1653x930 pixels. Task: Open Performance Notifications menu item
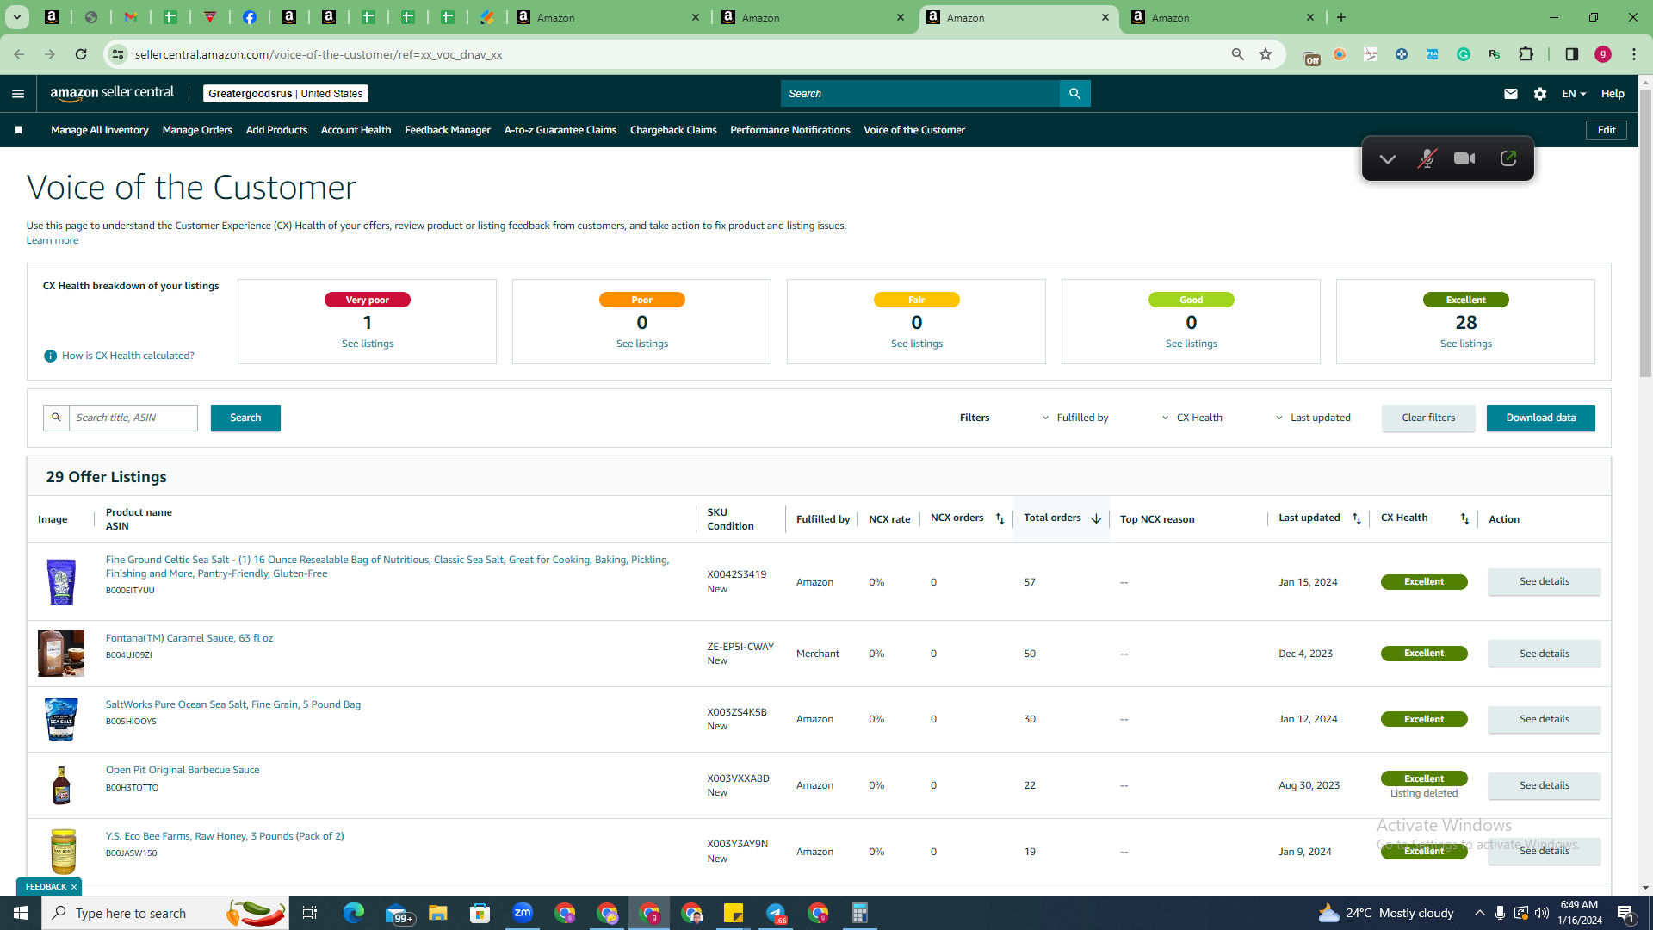[790, 130]
